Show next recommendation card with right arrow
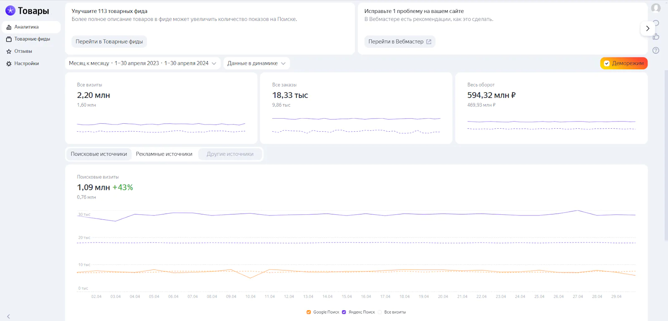 click(648, 28)
